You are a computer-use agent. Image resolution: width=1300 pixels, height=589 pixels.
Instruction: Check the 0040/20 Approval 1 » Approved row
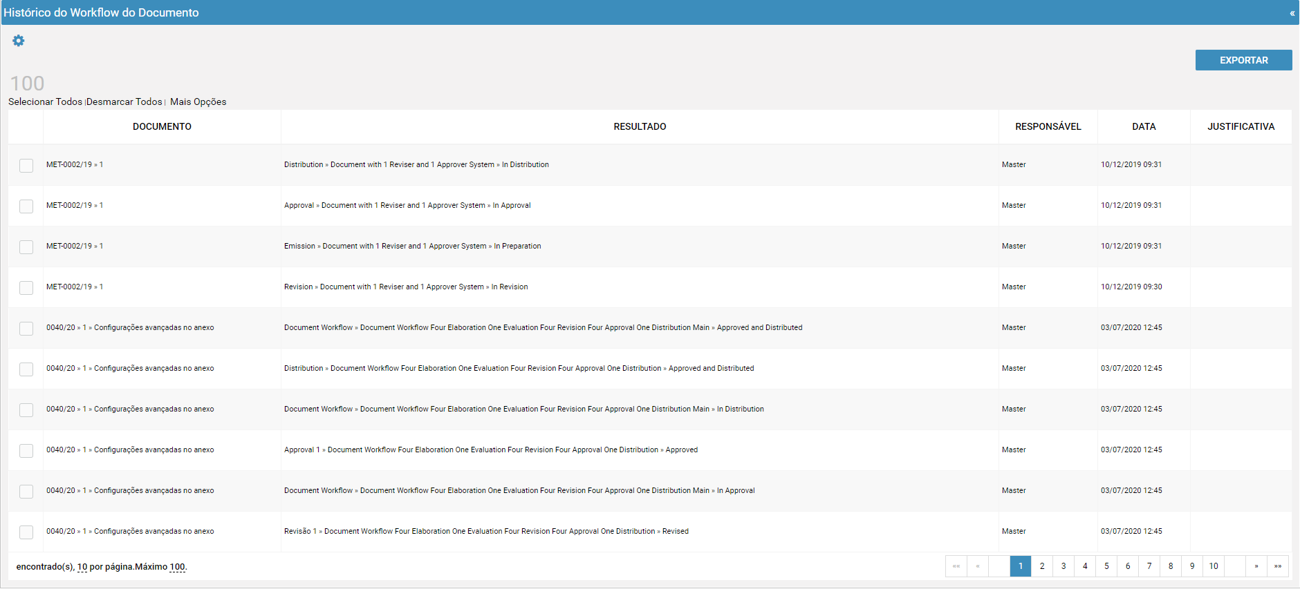pyautogui.click(x=26, y=451)
